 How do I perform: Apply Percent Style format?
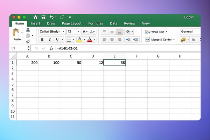193,40
